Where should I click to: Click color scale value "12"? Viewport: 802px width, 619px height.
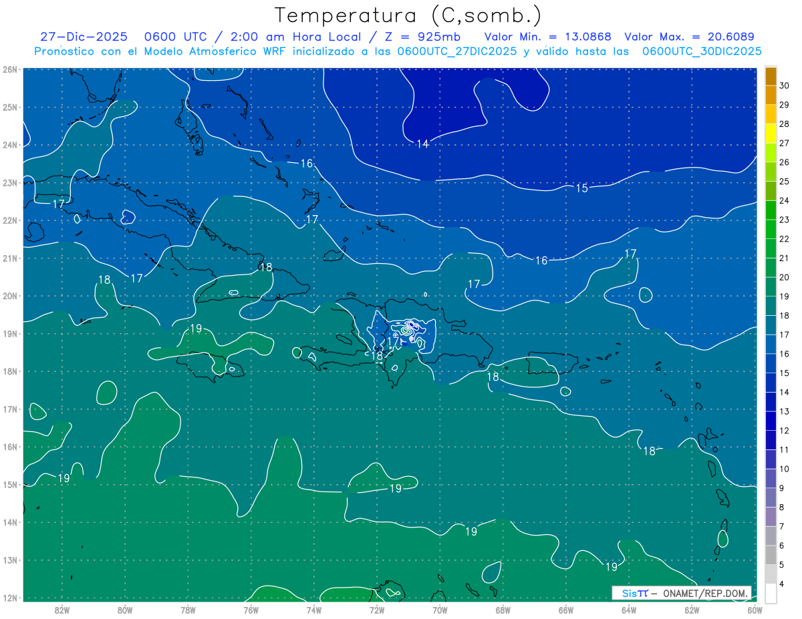coord(784,431)
